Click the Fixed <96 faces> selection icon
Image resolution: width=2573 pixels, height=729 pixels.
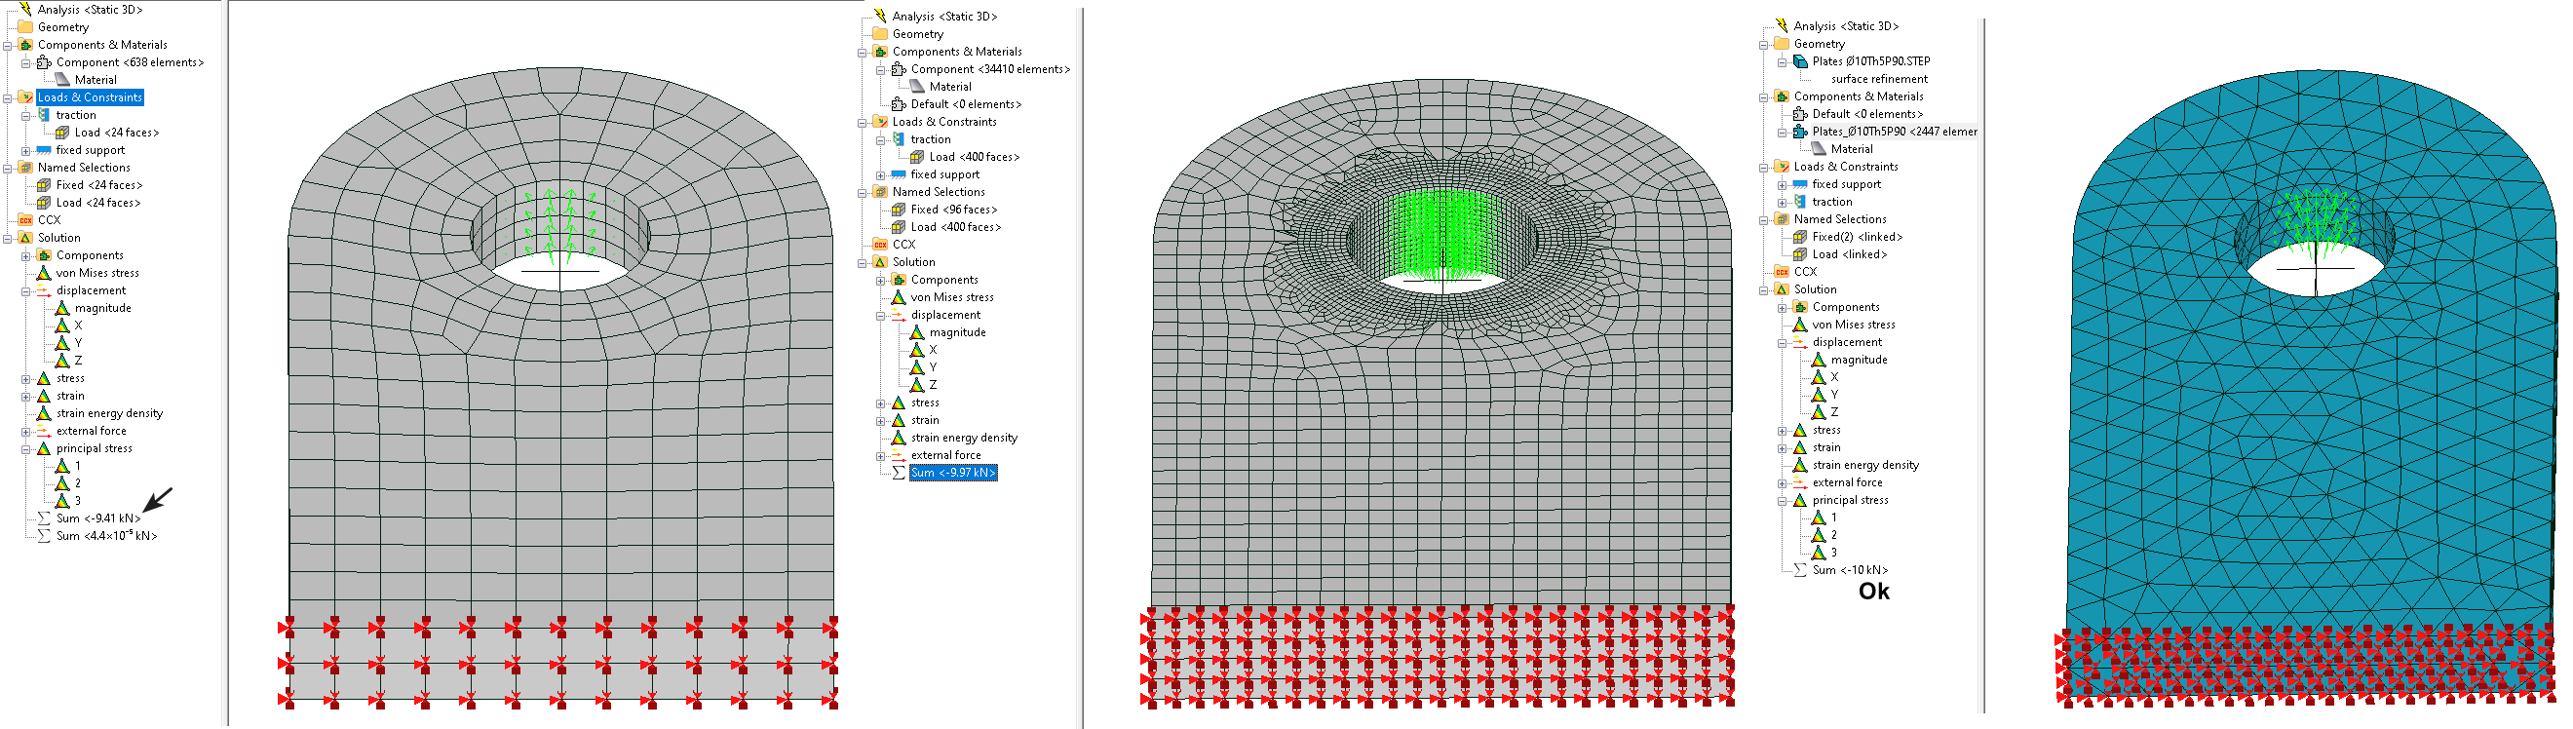pyautogui.click(x=899, y=211)
